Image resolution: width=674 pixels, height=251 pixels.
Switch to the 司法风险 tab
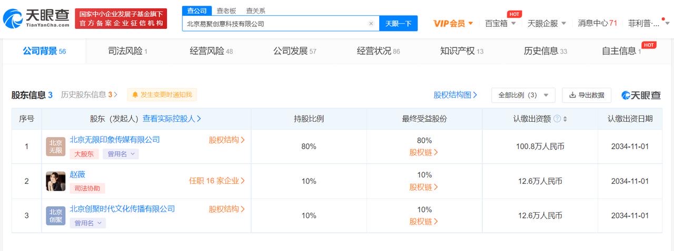click(x=127, y=51)
